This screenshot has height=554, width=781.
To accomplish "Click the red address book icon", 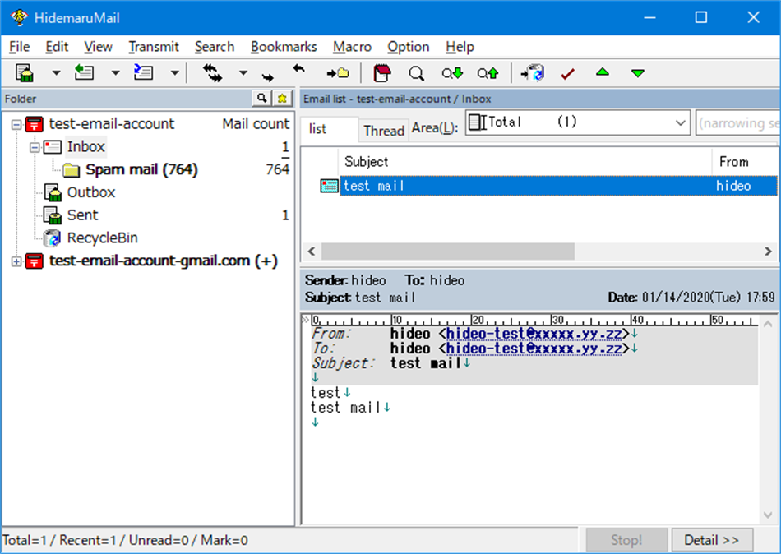I will (x=382, y=72).
